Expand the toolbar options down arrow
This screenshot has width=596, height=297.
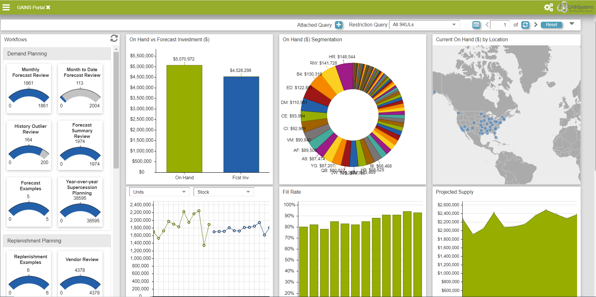tap(572, 24)
